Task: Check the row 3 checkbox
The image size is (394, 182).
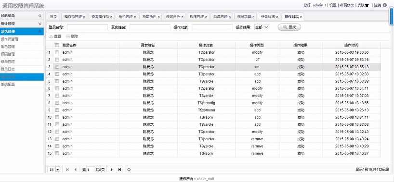Action: point(57,67)
